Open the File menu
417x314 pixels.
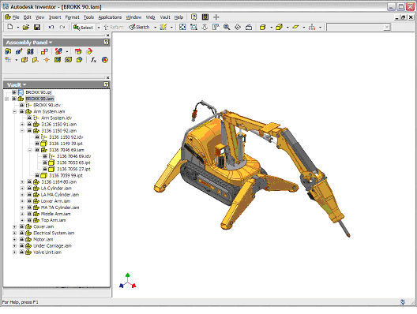point(16,17)
